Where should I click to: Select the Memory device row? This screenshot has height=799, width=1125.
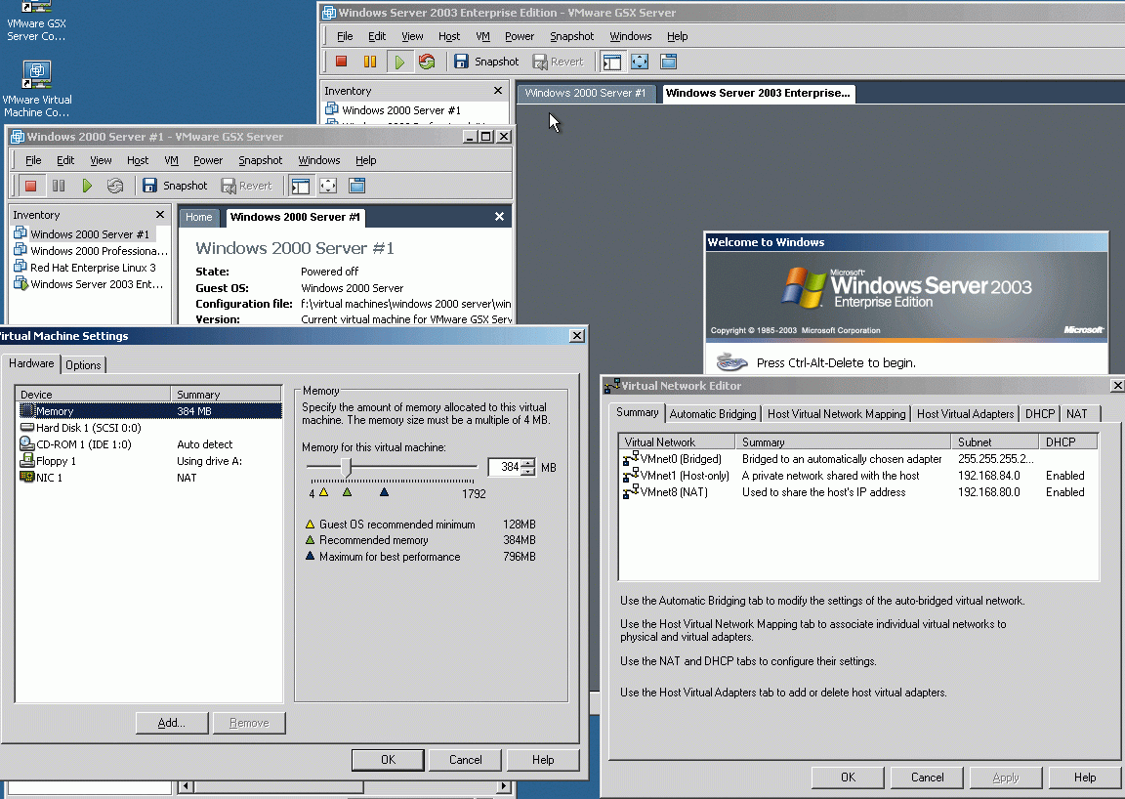(x=149, y=411)
